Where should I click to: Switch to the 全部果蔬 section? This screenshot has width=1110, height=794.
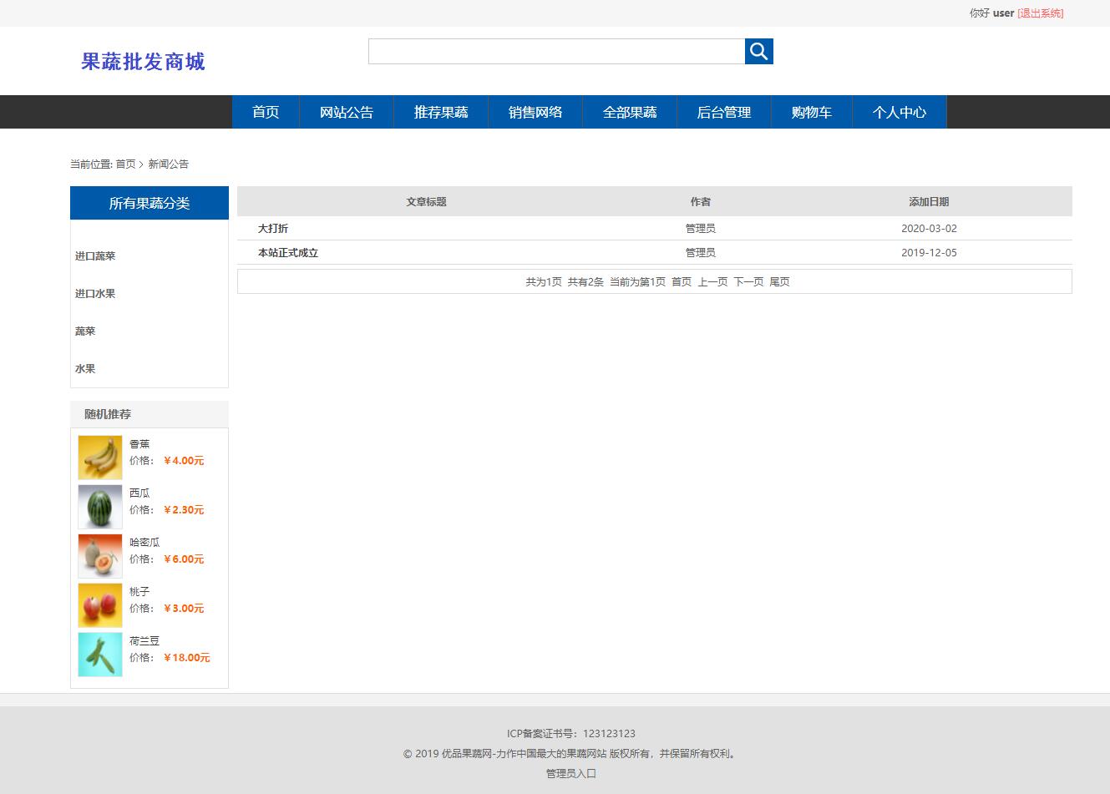(629, 111)
